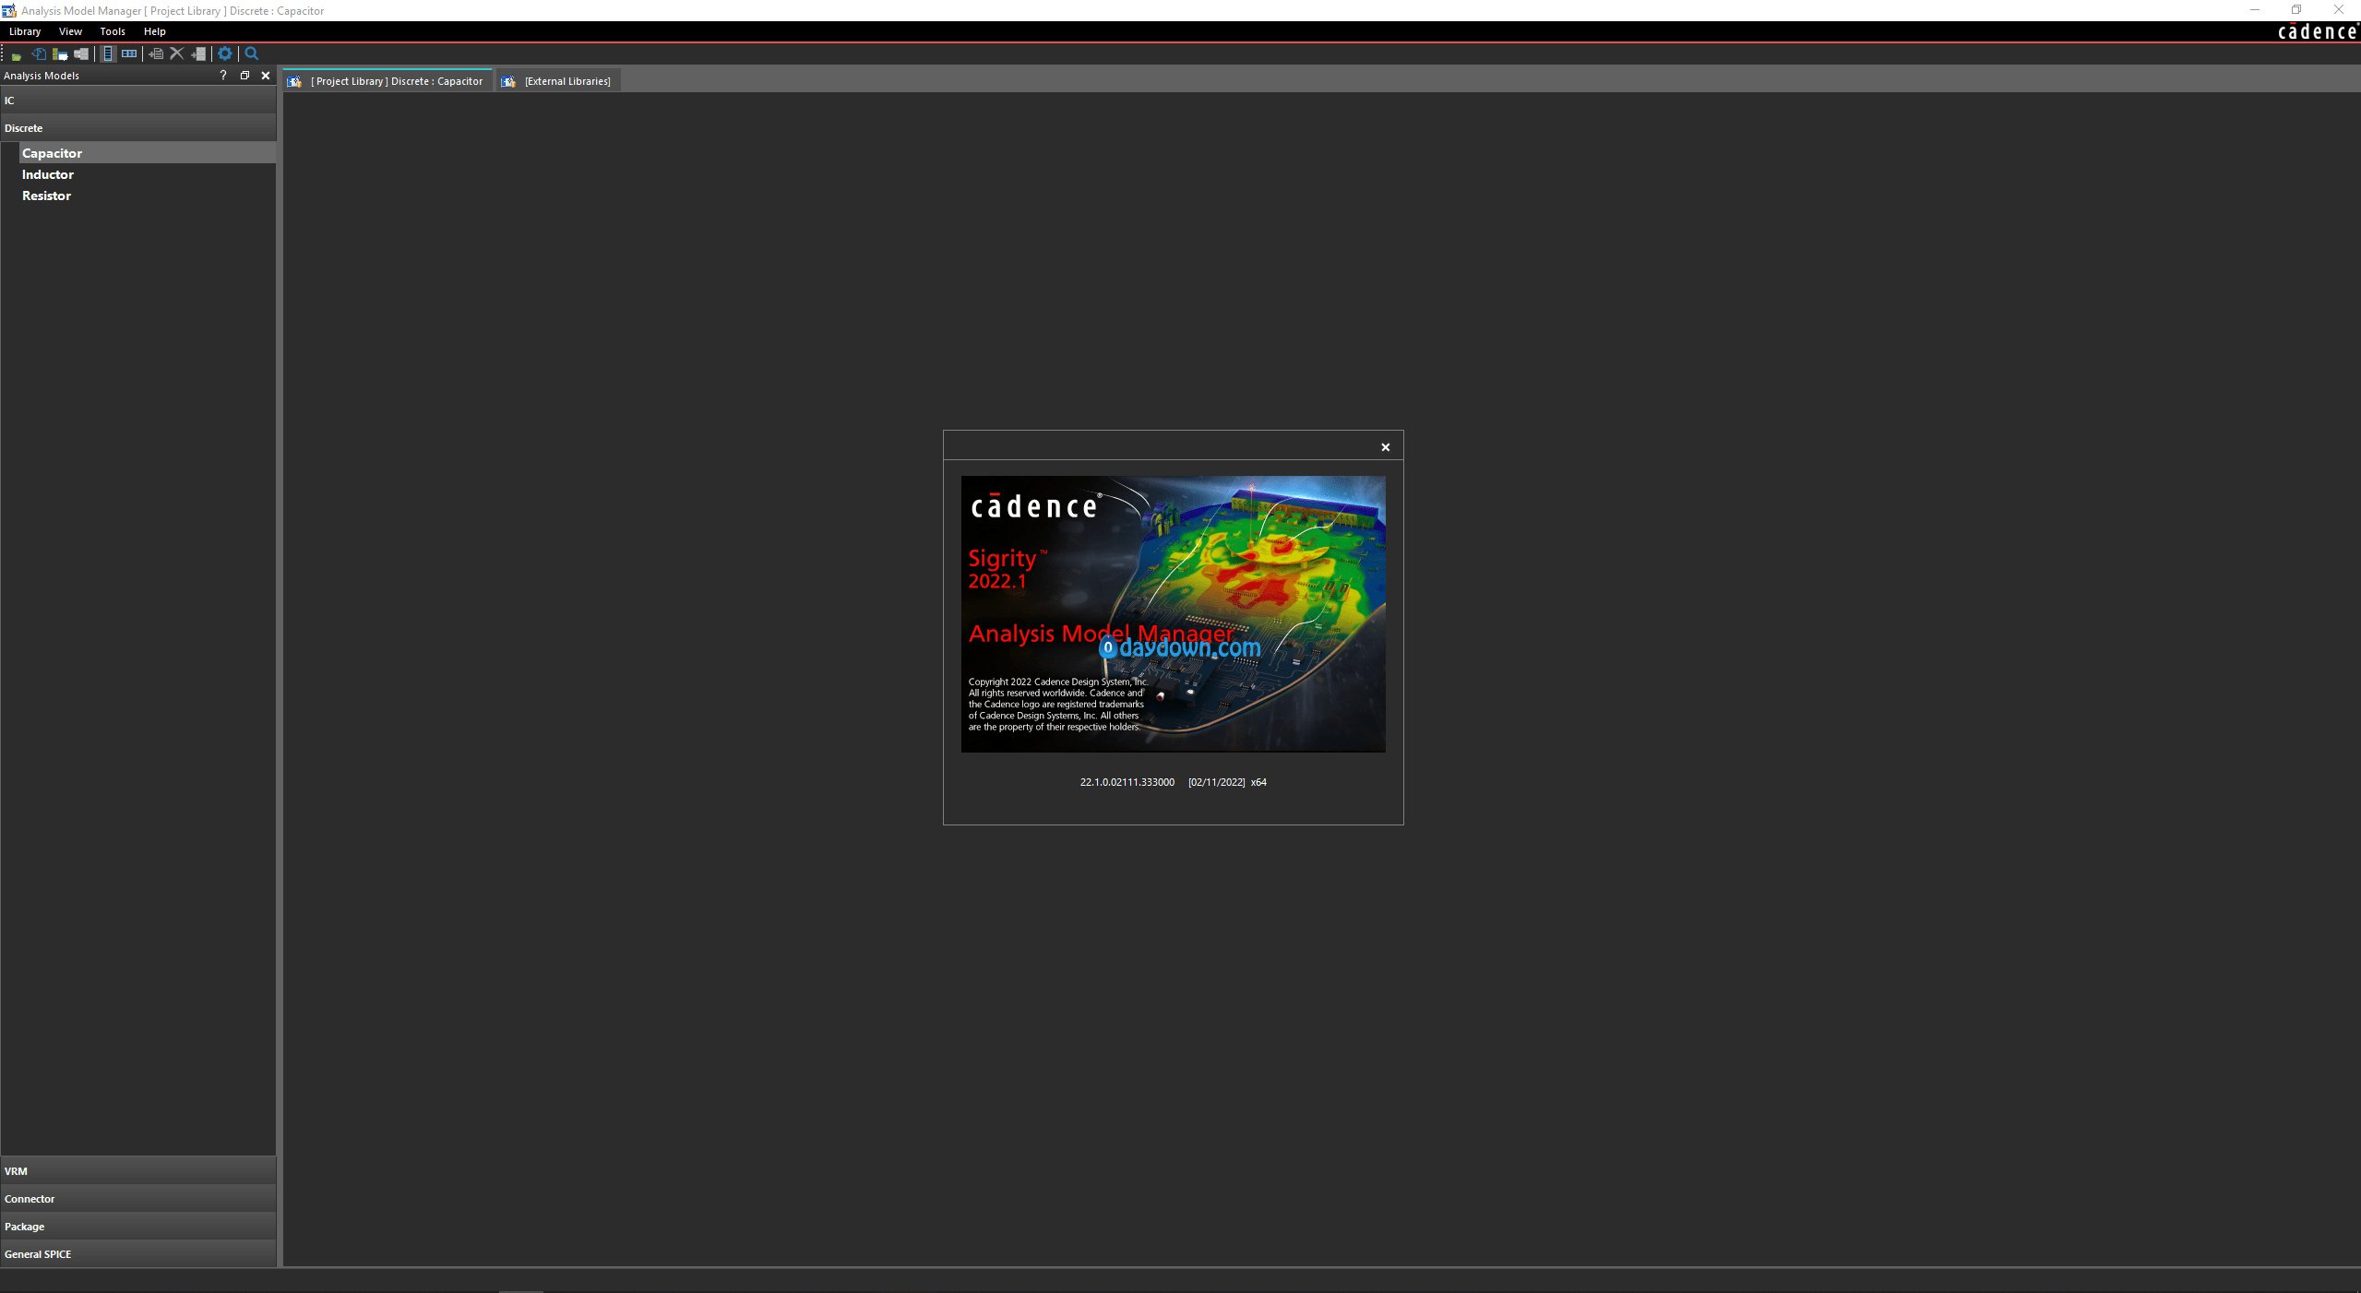This screenshot has height=1293, width=2361.
Task: Close the About splash dialog
Action: pyautogui.click(x=1385, y=447)
